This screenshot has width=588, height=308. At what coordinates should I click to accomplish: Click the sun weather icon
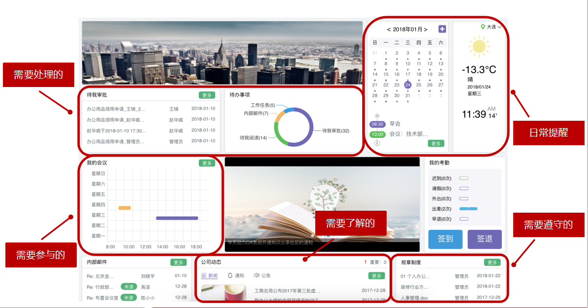[479, 47]
